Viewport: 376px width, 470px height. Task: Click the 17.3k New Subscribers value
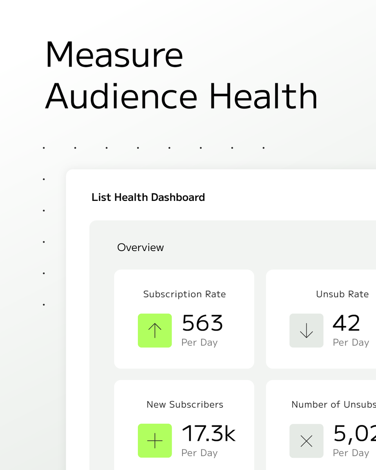(209, 434)
